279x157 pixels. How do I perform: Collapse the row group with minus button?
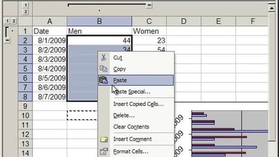pyautogui.click(x=7, y=40)
